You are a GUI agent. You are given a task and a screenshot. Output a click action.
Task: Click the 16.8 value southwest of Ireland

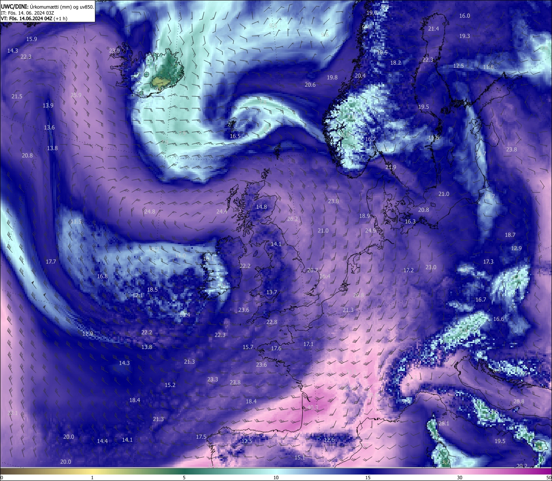[x=102, y=276]
